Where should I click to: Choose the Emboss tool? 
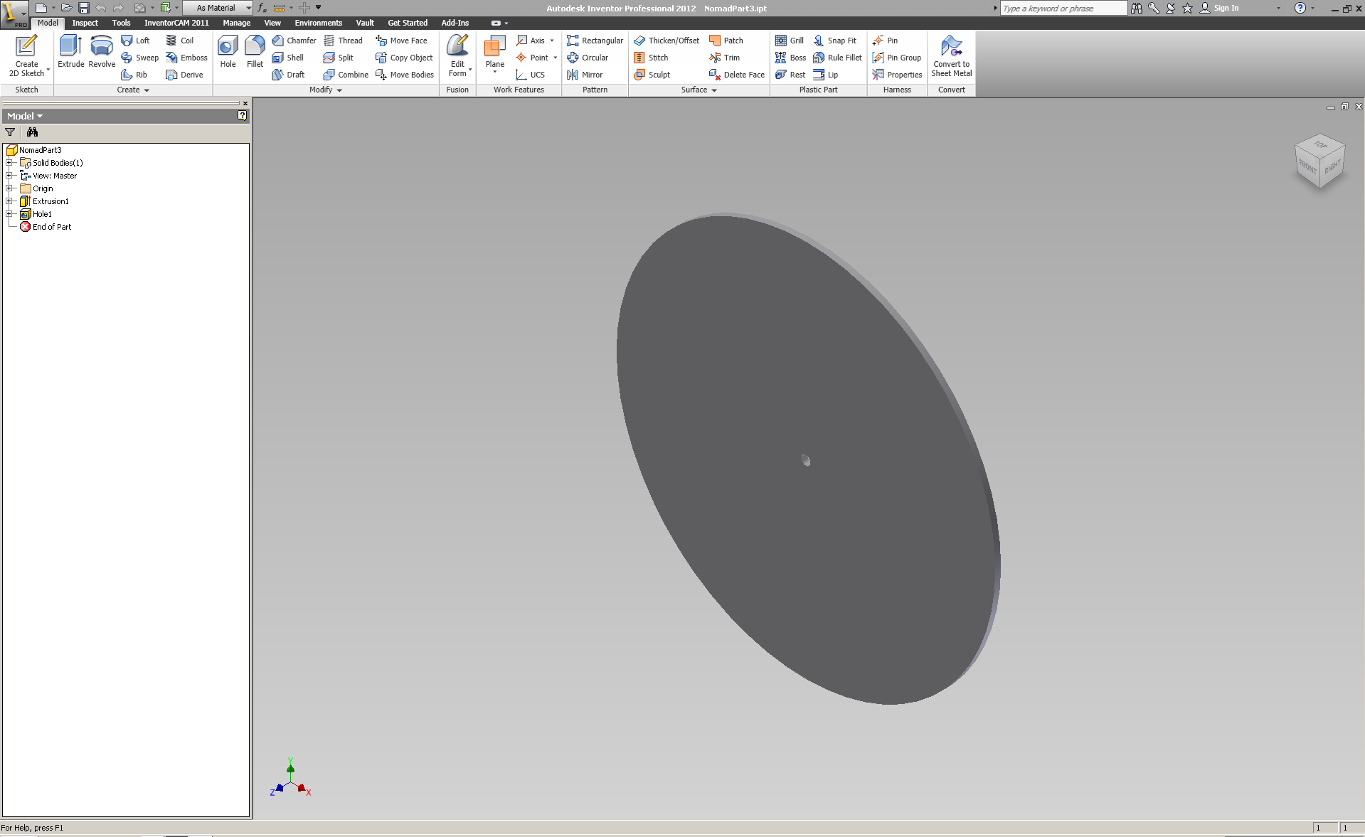click(186, 58)
